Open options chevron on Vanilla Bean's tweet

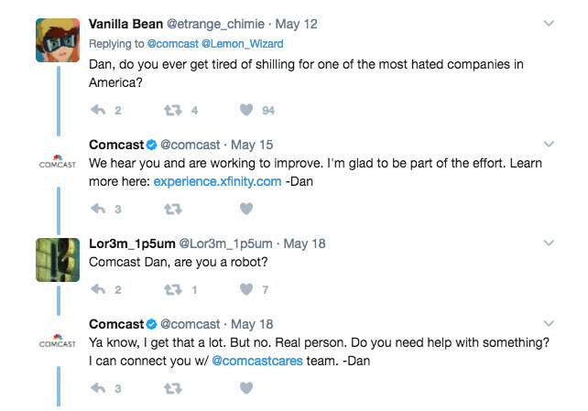tap(549, 24)
